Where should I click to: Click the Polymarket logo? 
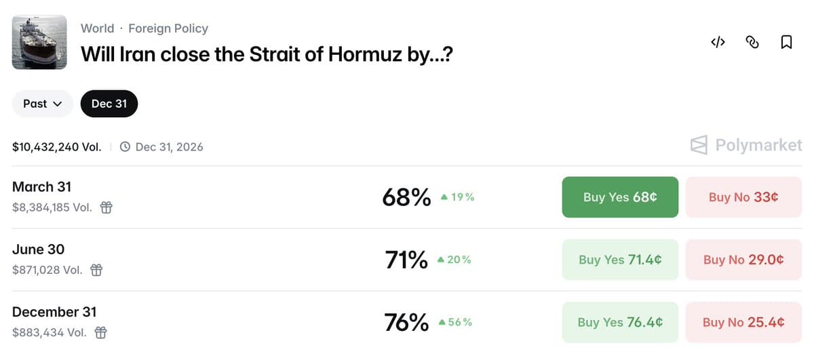click(x=745, y=145)
